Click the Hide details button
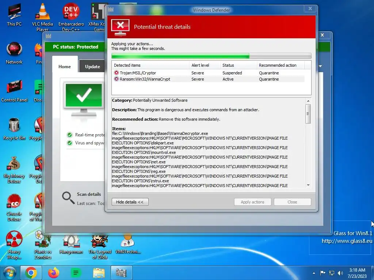Viewport: 374px width, 280px height. click(130, 202)
